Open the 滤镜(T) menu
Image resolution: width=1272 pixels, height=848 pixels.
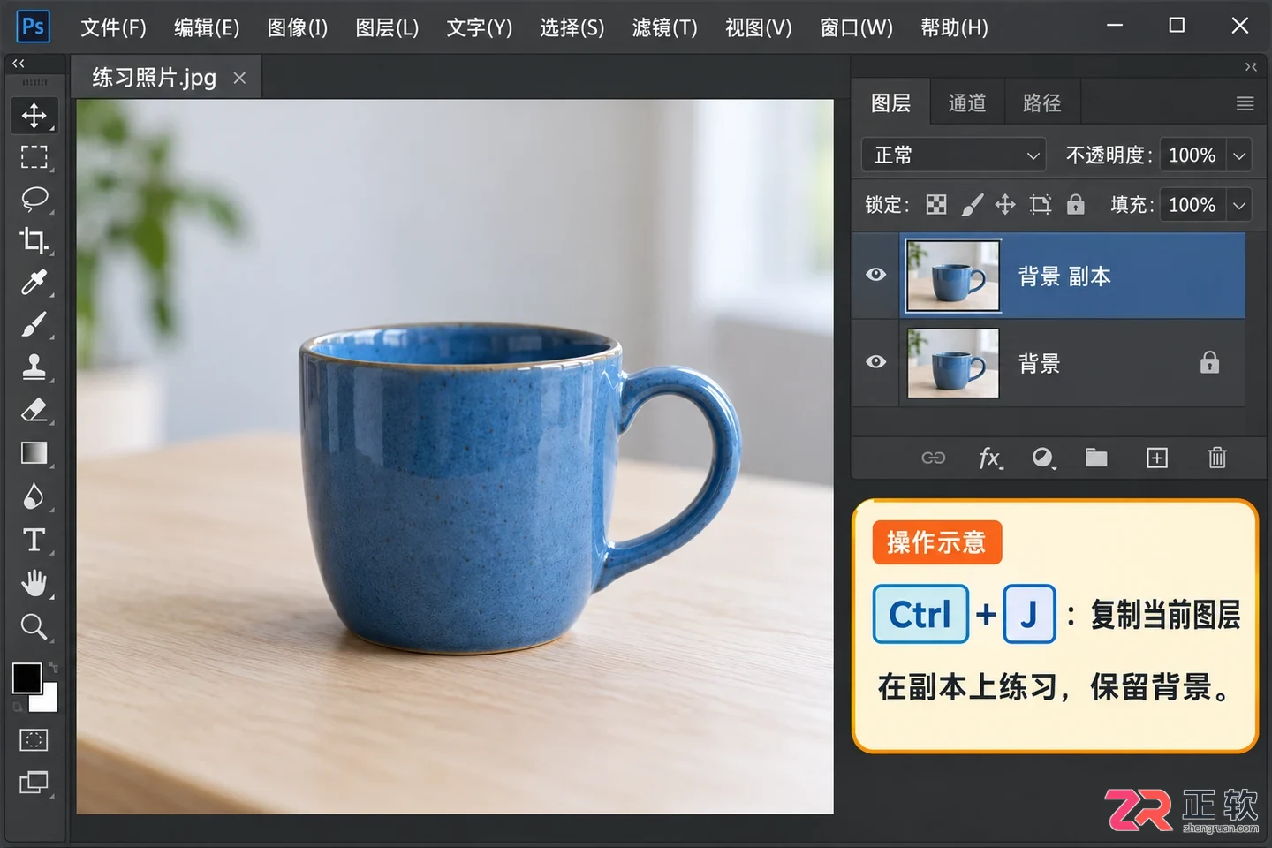[x=665, y=27]
